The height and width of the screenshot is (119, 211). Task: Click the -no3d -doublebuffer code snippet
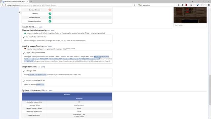tap(38, 75)
